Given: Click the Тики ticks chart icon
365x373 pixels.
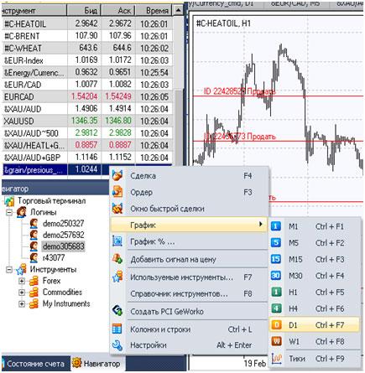Looking at the screenshot, I should pyautogui.click(x=276, y=359).
